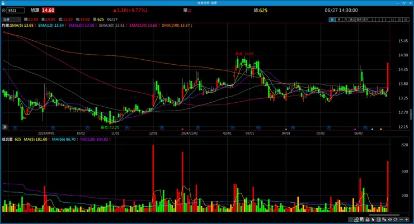Select the arrow pointer cursor tool
Viewport: 414px width, 224px height.
[373, 220]
